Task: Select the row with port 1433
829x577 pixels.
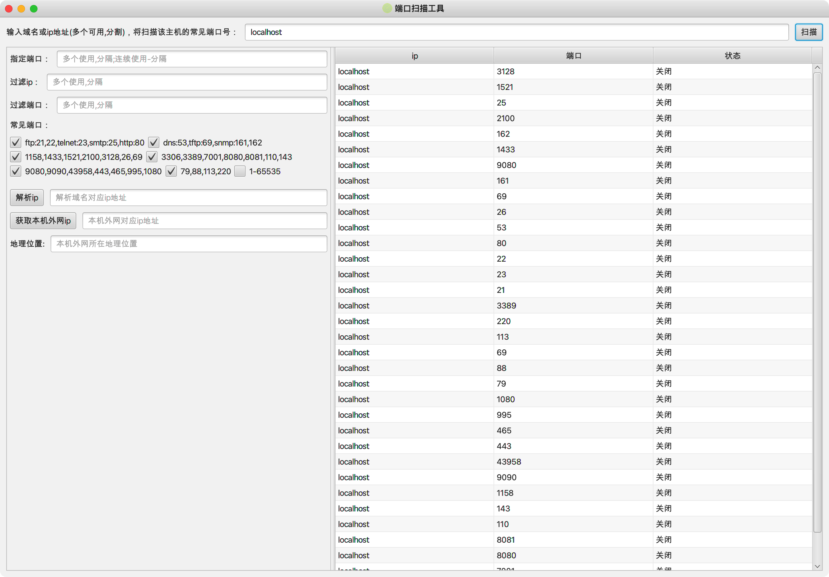Action: click(573, 149)
